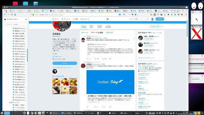Screen dimensions: 204x115
Task: Go back with the browser back arrow
Action: 5,15
